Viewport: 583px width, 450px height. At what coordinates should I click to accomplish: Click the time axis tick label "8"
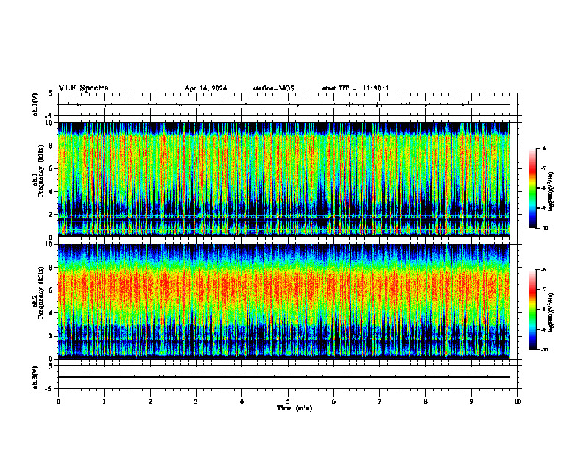tap(425, 401)
